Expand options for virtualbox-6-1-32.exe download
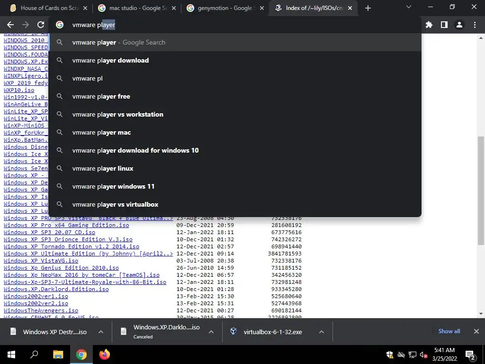Image resolution: width=485 pixels, height=364 pixels. 322,332
